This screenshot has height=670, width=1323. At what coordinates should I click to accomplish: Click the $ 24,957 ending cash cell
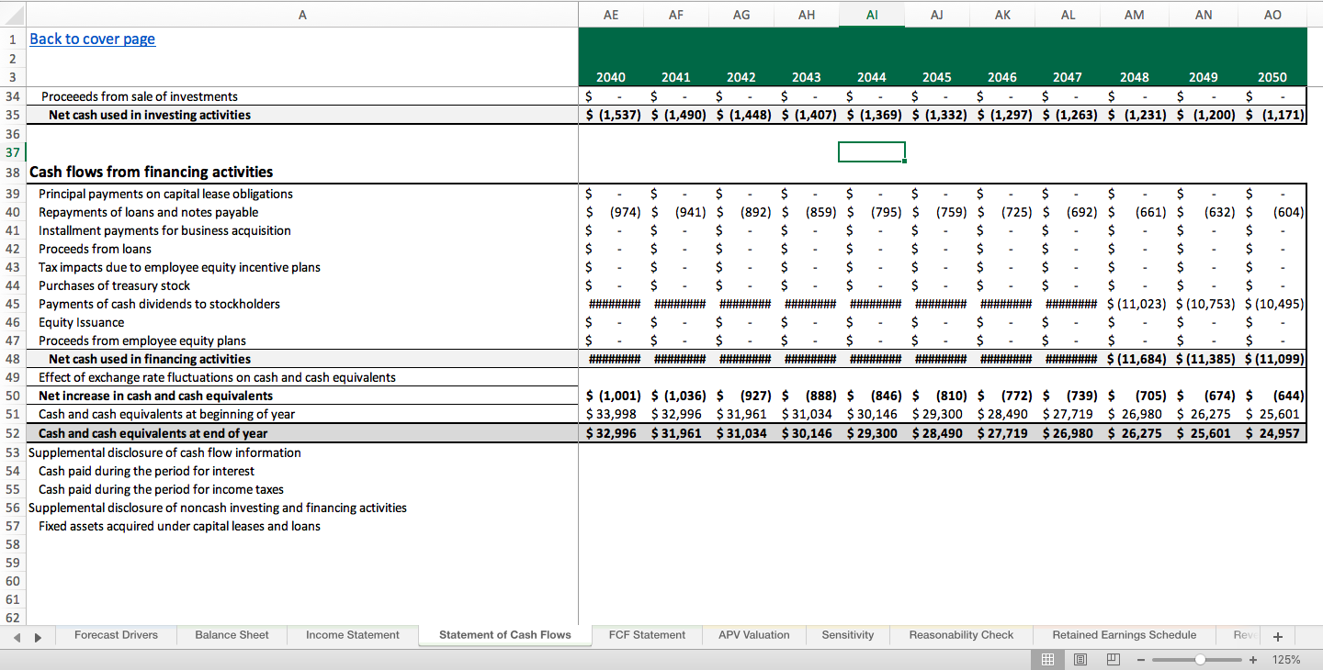(1272, 433)
